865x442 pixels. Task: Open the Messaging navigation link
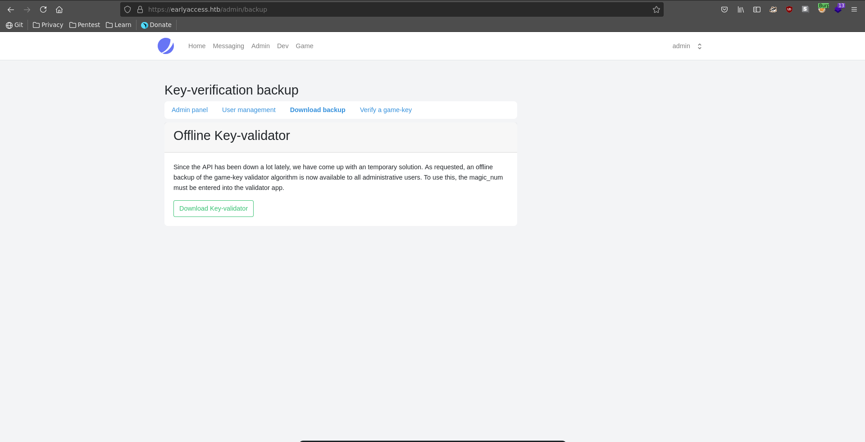tap(228, 46)
